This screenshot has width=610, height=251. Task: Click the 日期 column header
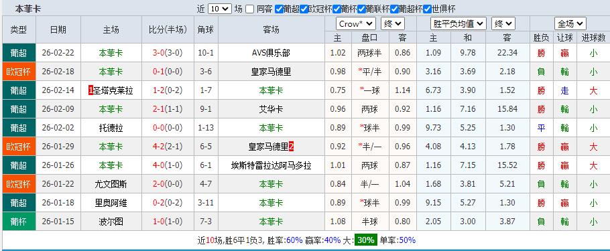(x=58, y=30)
